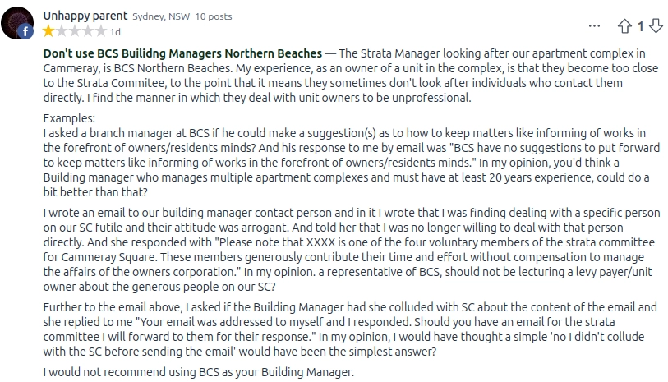The image size is (668, 382).
Task: Click the fifth grey rating star
Action: point(100,31)
